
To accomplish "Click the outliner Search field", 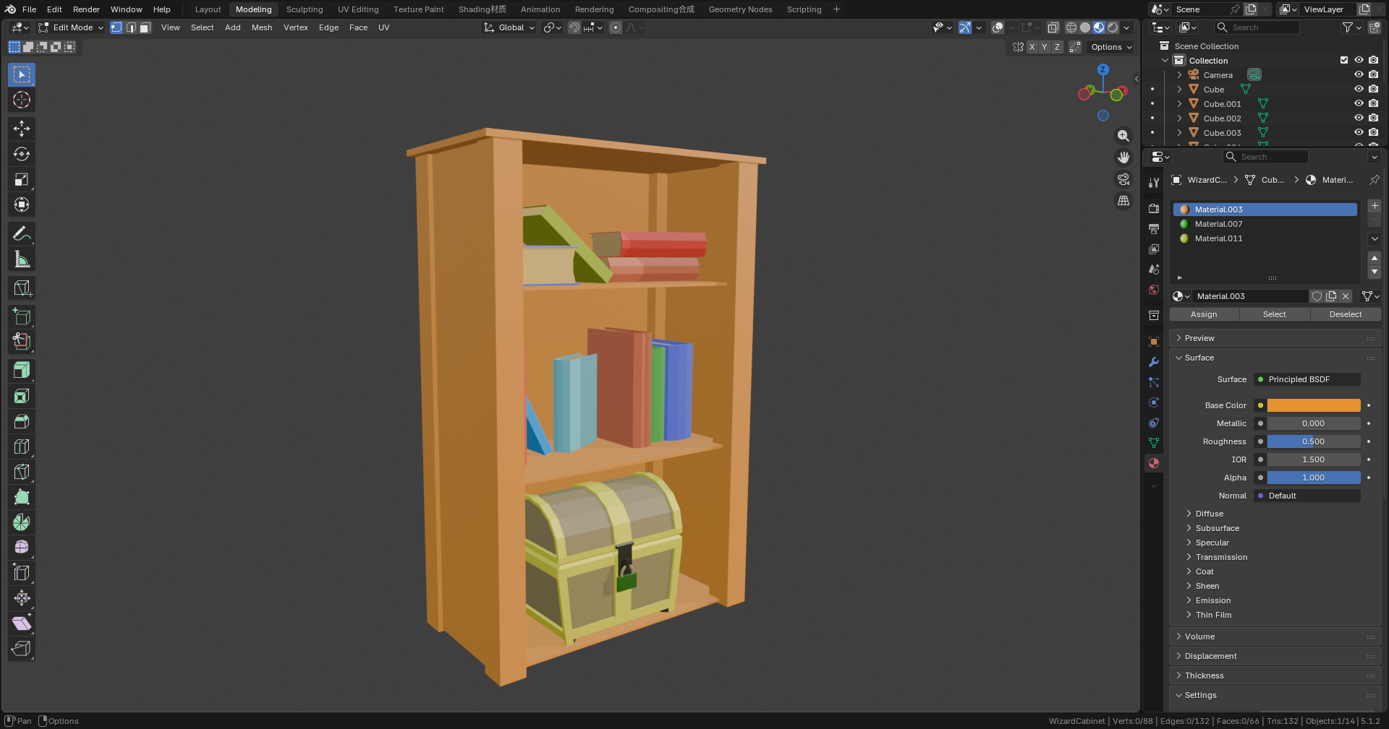I will click(x=1257, y=27).
